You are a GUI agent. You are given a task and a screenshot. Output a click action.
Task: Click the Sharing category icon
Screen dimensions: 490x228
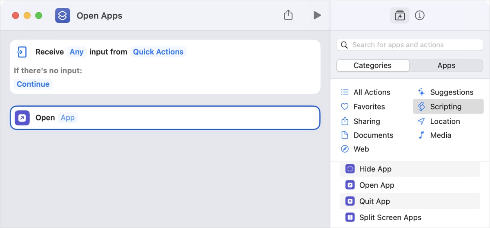(x=345, y=121)
